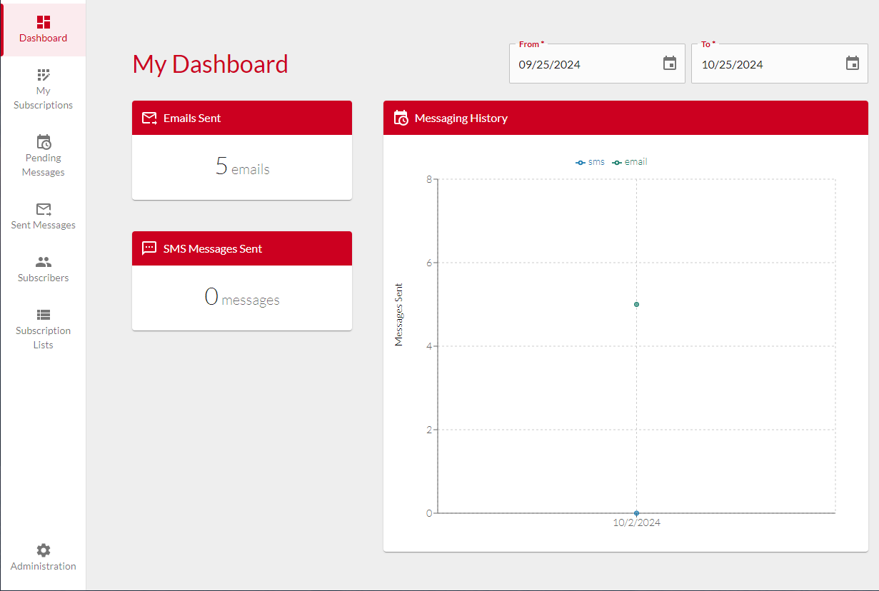Open the Subscription Lists label in sidebar
This screenshot has width=879, height=591.
(x=44, y=338)
